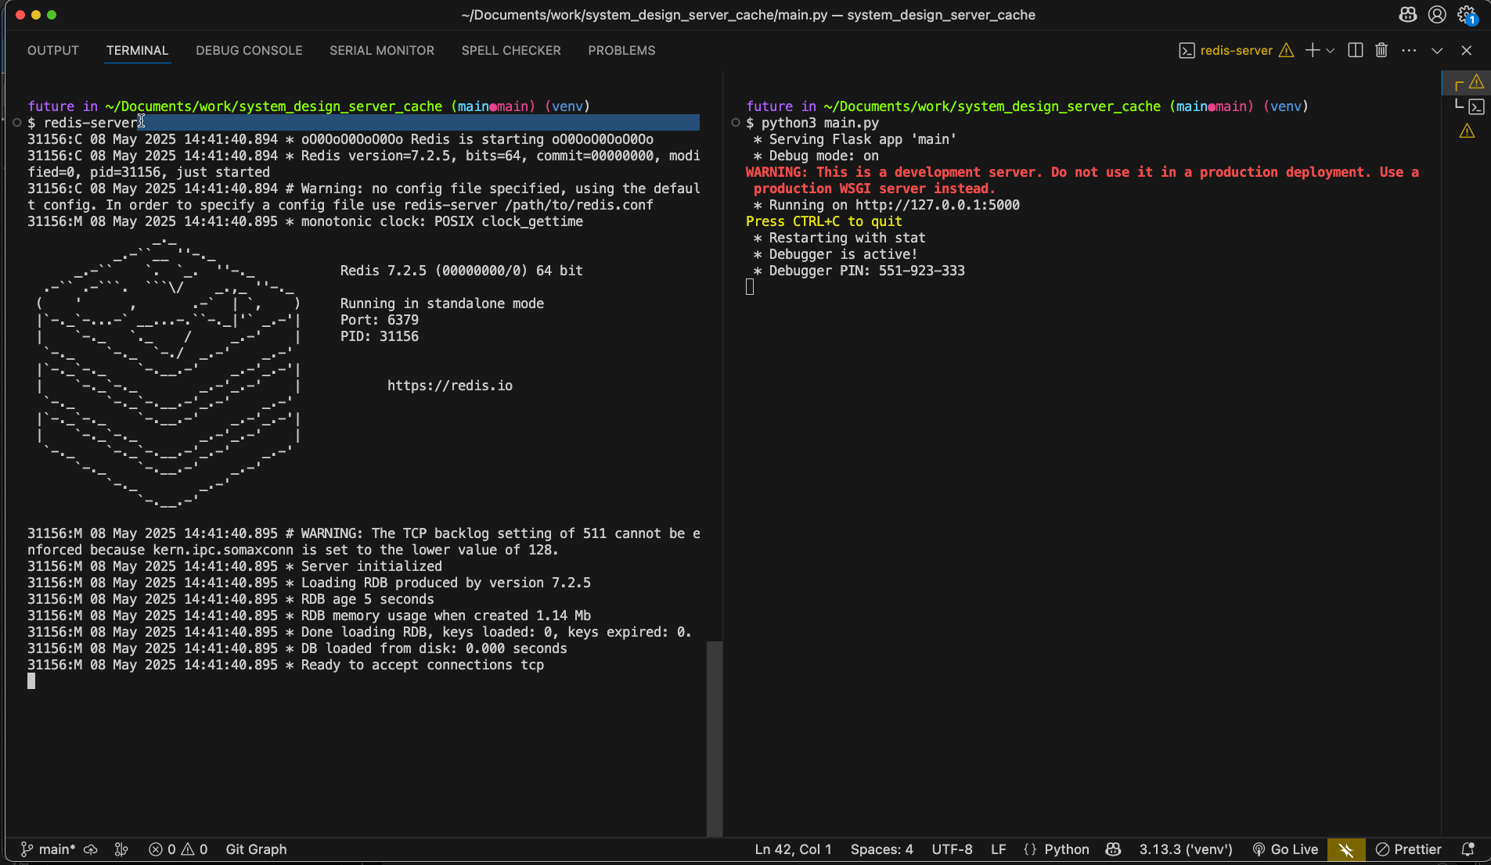The width and height of the screenshot is (1491, 865).
Task: Click the 'PID: 31156' text
Action: [x=379, y=336]
